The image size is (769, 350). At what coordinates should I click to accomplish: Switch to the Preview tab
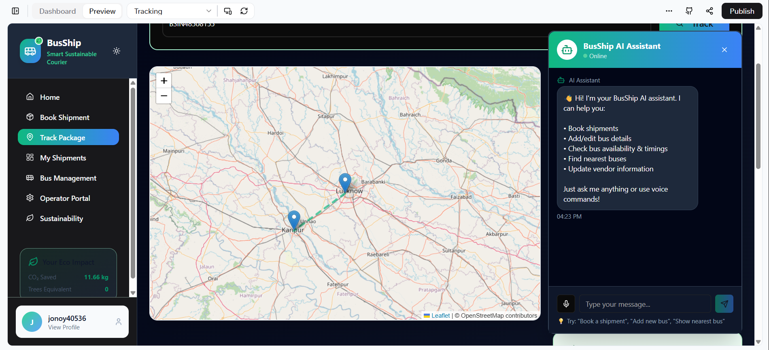[102, 11]
